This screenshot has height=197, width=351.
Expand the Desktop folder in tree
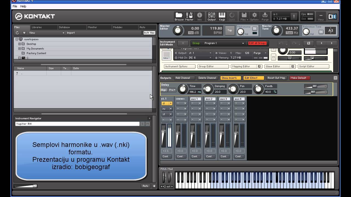(19, 44)
